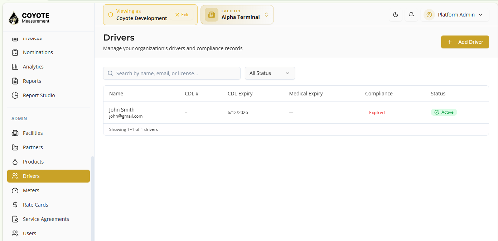This screenshot has height=241, width=498.
Task: Open the All Status filter dropdown
Action: coord(270,73)
